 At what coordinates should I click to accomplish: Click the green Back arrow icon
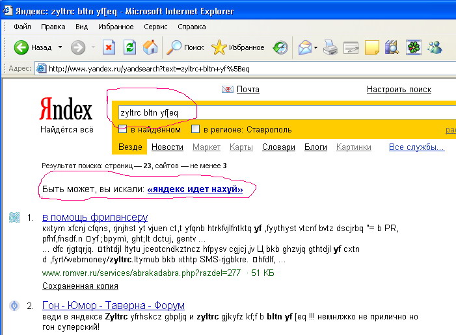(x=21, y=47)
